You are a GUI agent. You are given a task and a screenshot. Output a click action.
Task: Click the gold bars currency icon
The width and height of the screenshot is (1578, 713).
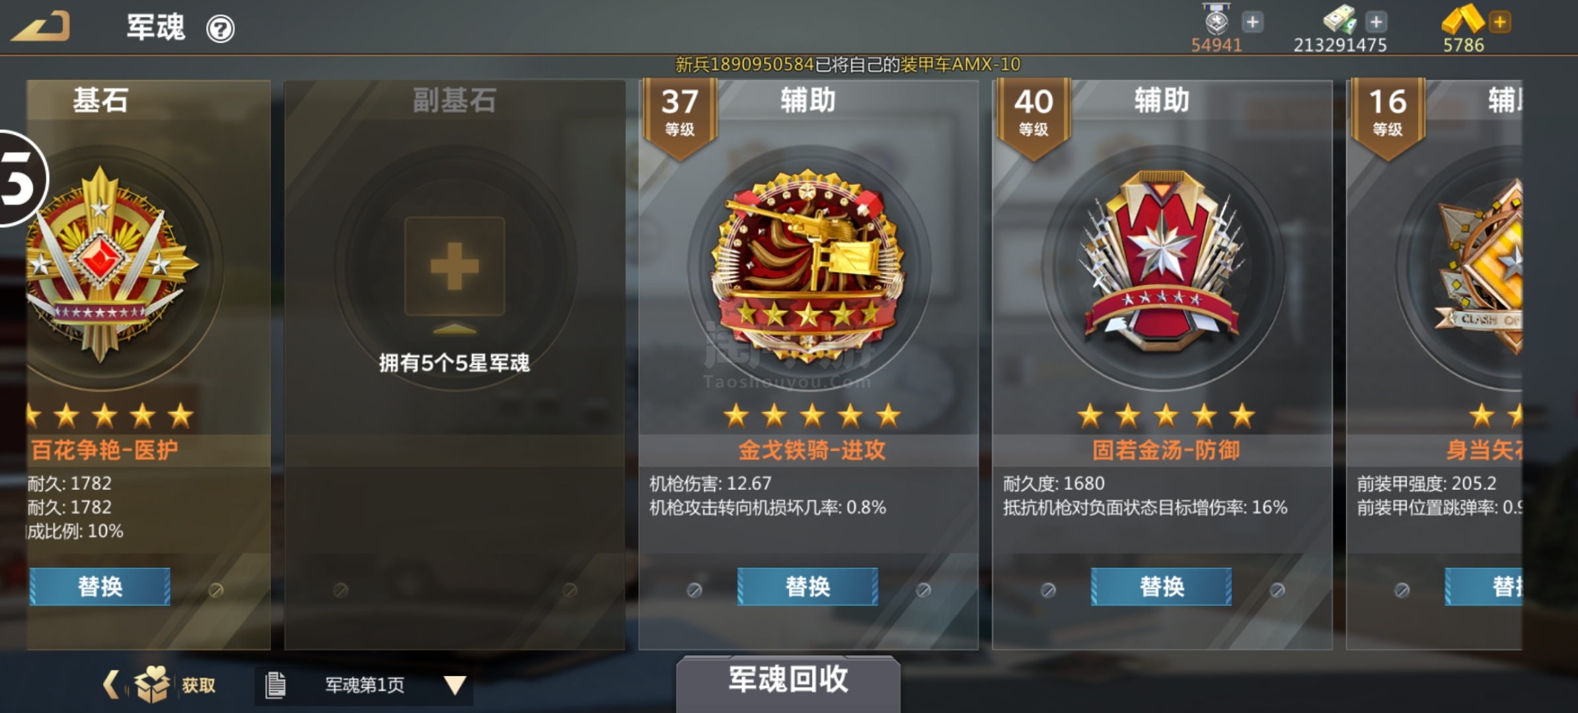pyautogui.click(x=1462, y=20)
